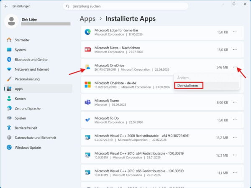Click the Zeit und Sprache globe icon
This screenshot has width=251, height=188.
point(9,108)
